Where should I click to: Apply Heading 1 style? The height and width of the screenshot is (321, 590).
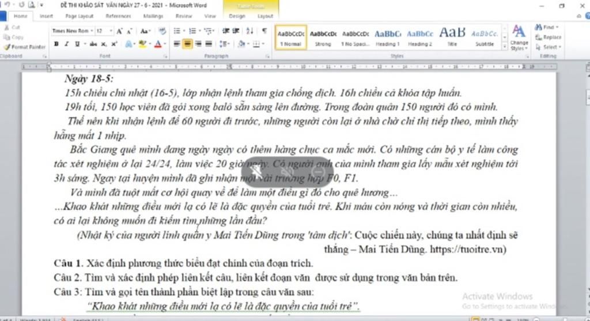pyautogui.click(x=388, y=37)
